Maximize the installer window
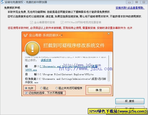The image size is (148, 115). coord(136,2)
